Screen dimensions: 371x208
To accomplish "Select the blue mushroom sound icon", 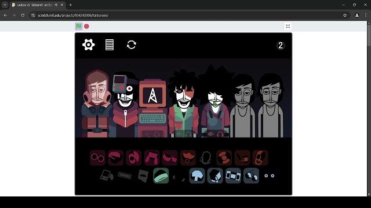I will click(197, 176).
